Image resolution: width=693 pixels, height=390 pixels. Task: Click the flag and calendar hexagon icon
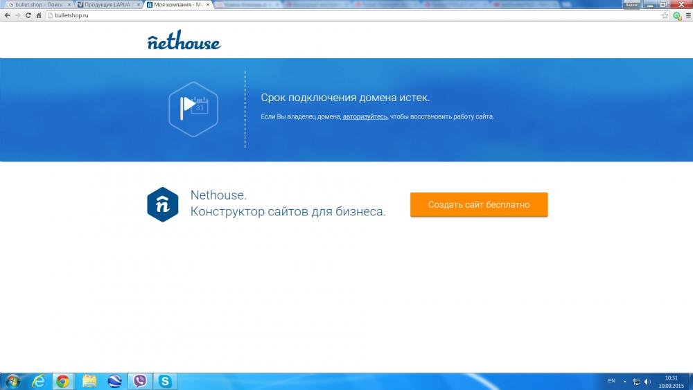click(193, 109)
